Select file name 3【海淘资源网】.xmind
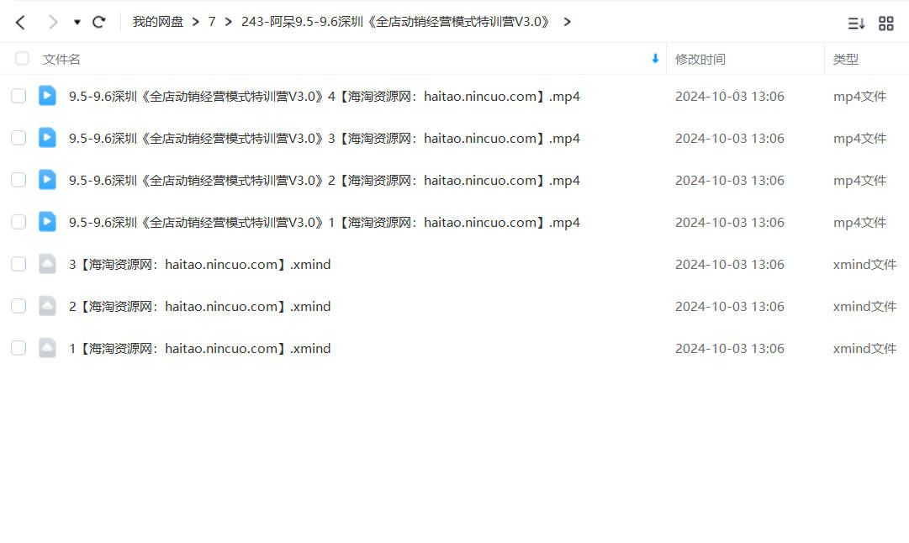909x543 pixels. click(x=199, y=264)
